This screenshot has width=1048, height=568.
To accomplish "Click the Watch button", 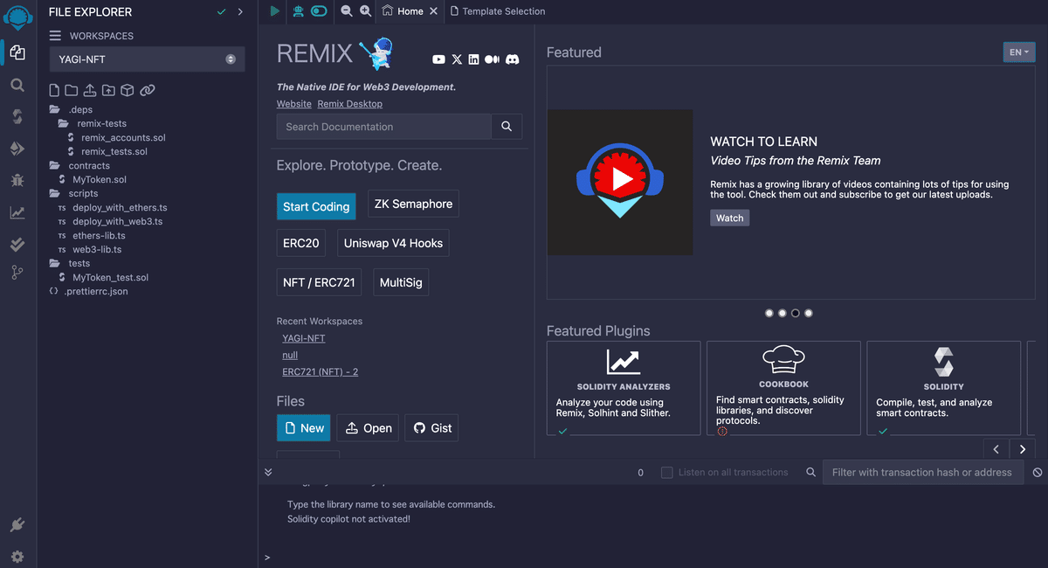I will 730,218.
